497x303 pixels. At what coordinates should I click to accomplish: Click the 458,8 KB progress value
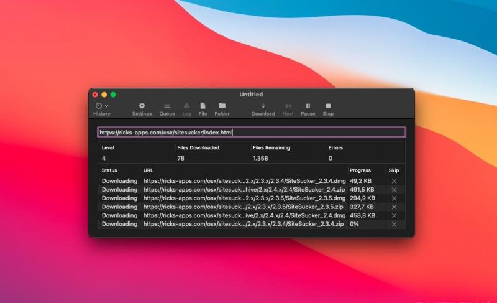click(362, 215)
